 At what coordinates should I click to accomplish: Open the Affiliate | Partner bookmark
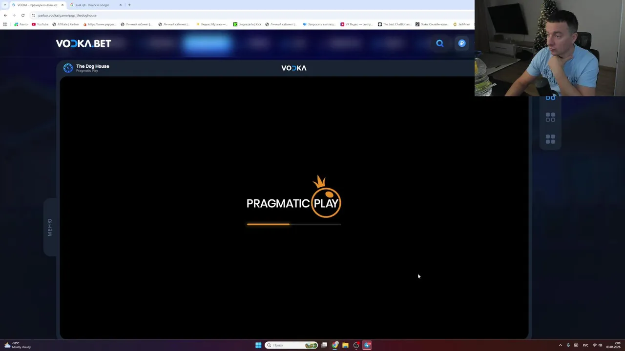click(x=66, y=24)
